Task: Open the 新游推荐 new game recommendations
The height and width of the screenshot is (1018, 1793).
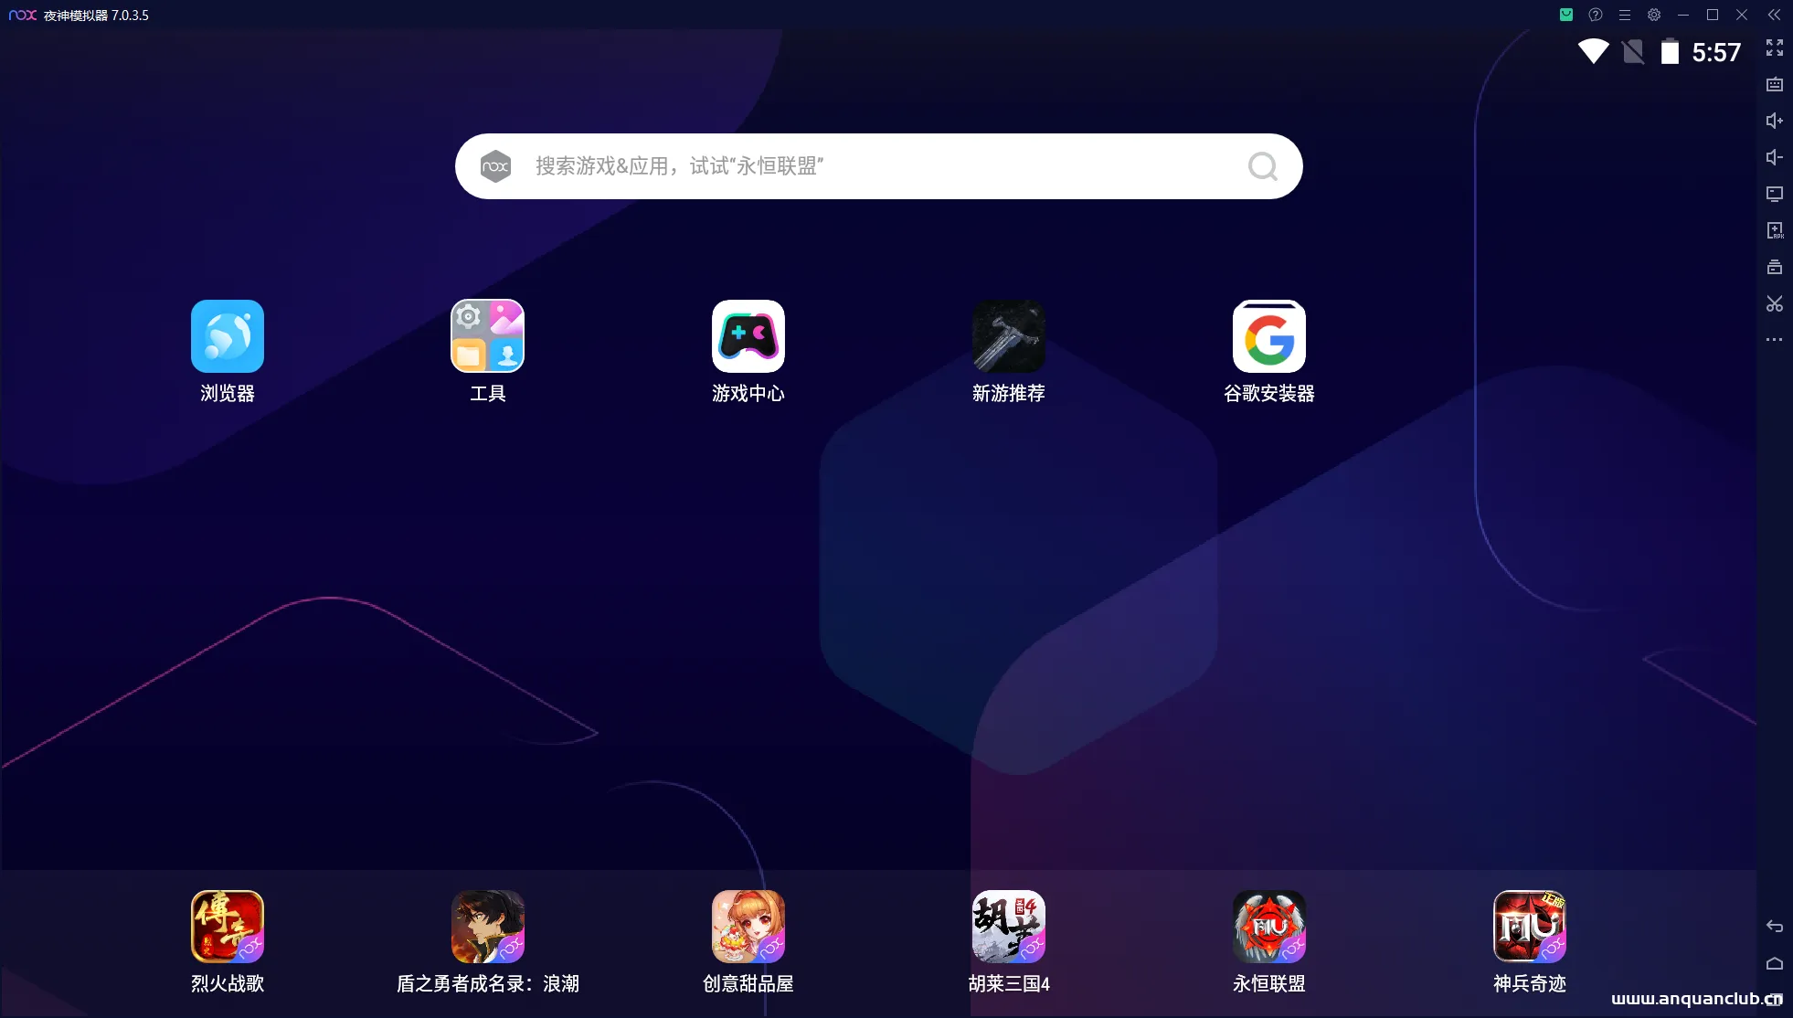Action: 1009,336
